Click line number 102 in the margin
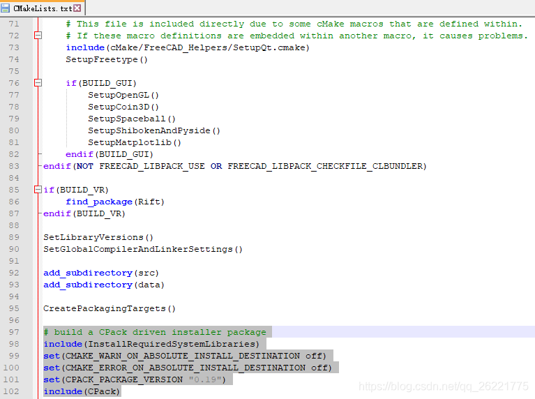The height and width of the screenshot is (399, 535). pos(11,391)
